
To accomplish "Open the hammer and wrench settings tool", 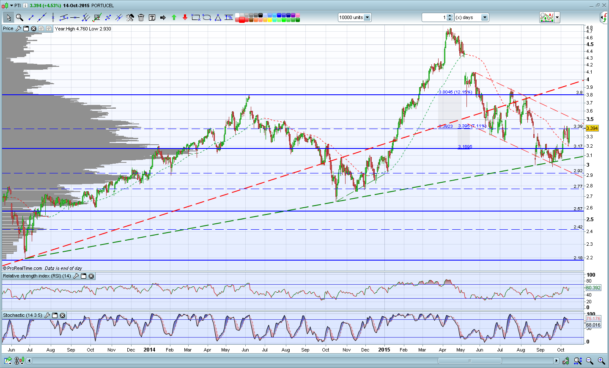I will click(x=130, y=17).
